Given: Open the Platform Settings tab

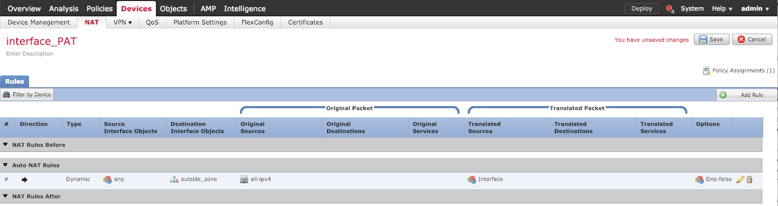Looking at the screenshot, I should click(200, 22).
